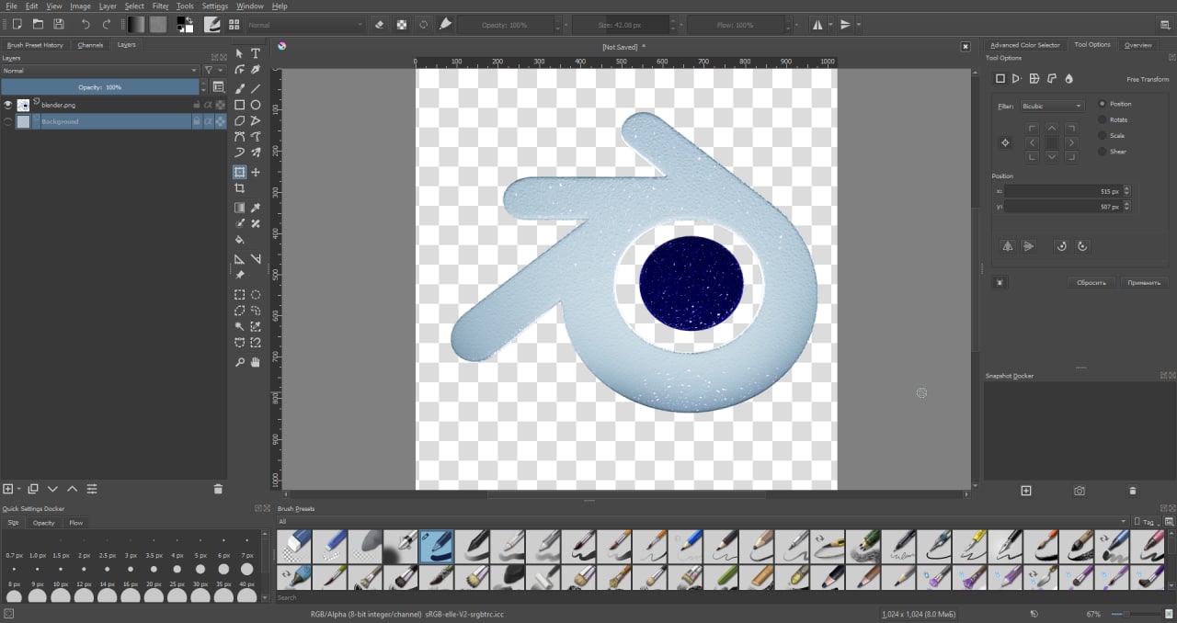The width and height of the screenshot is (1177, 623).
Task: Choose the Rotate radio option
Action: (x=1103, y=119)
